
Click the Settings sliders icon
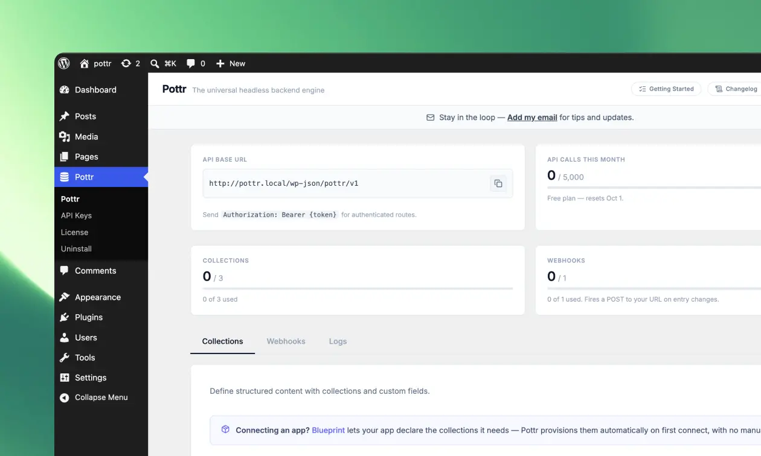pos(65,378)
